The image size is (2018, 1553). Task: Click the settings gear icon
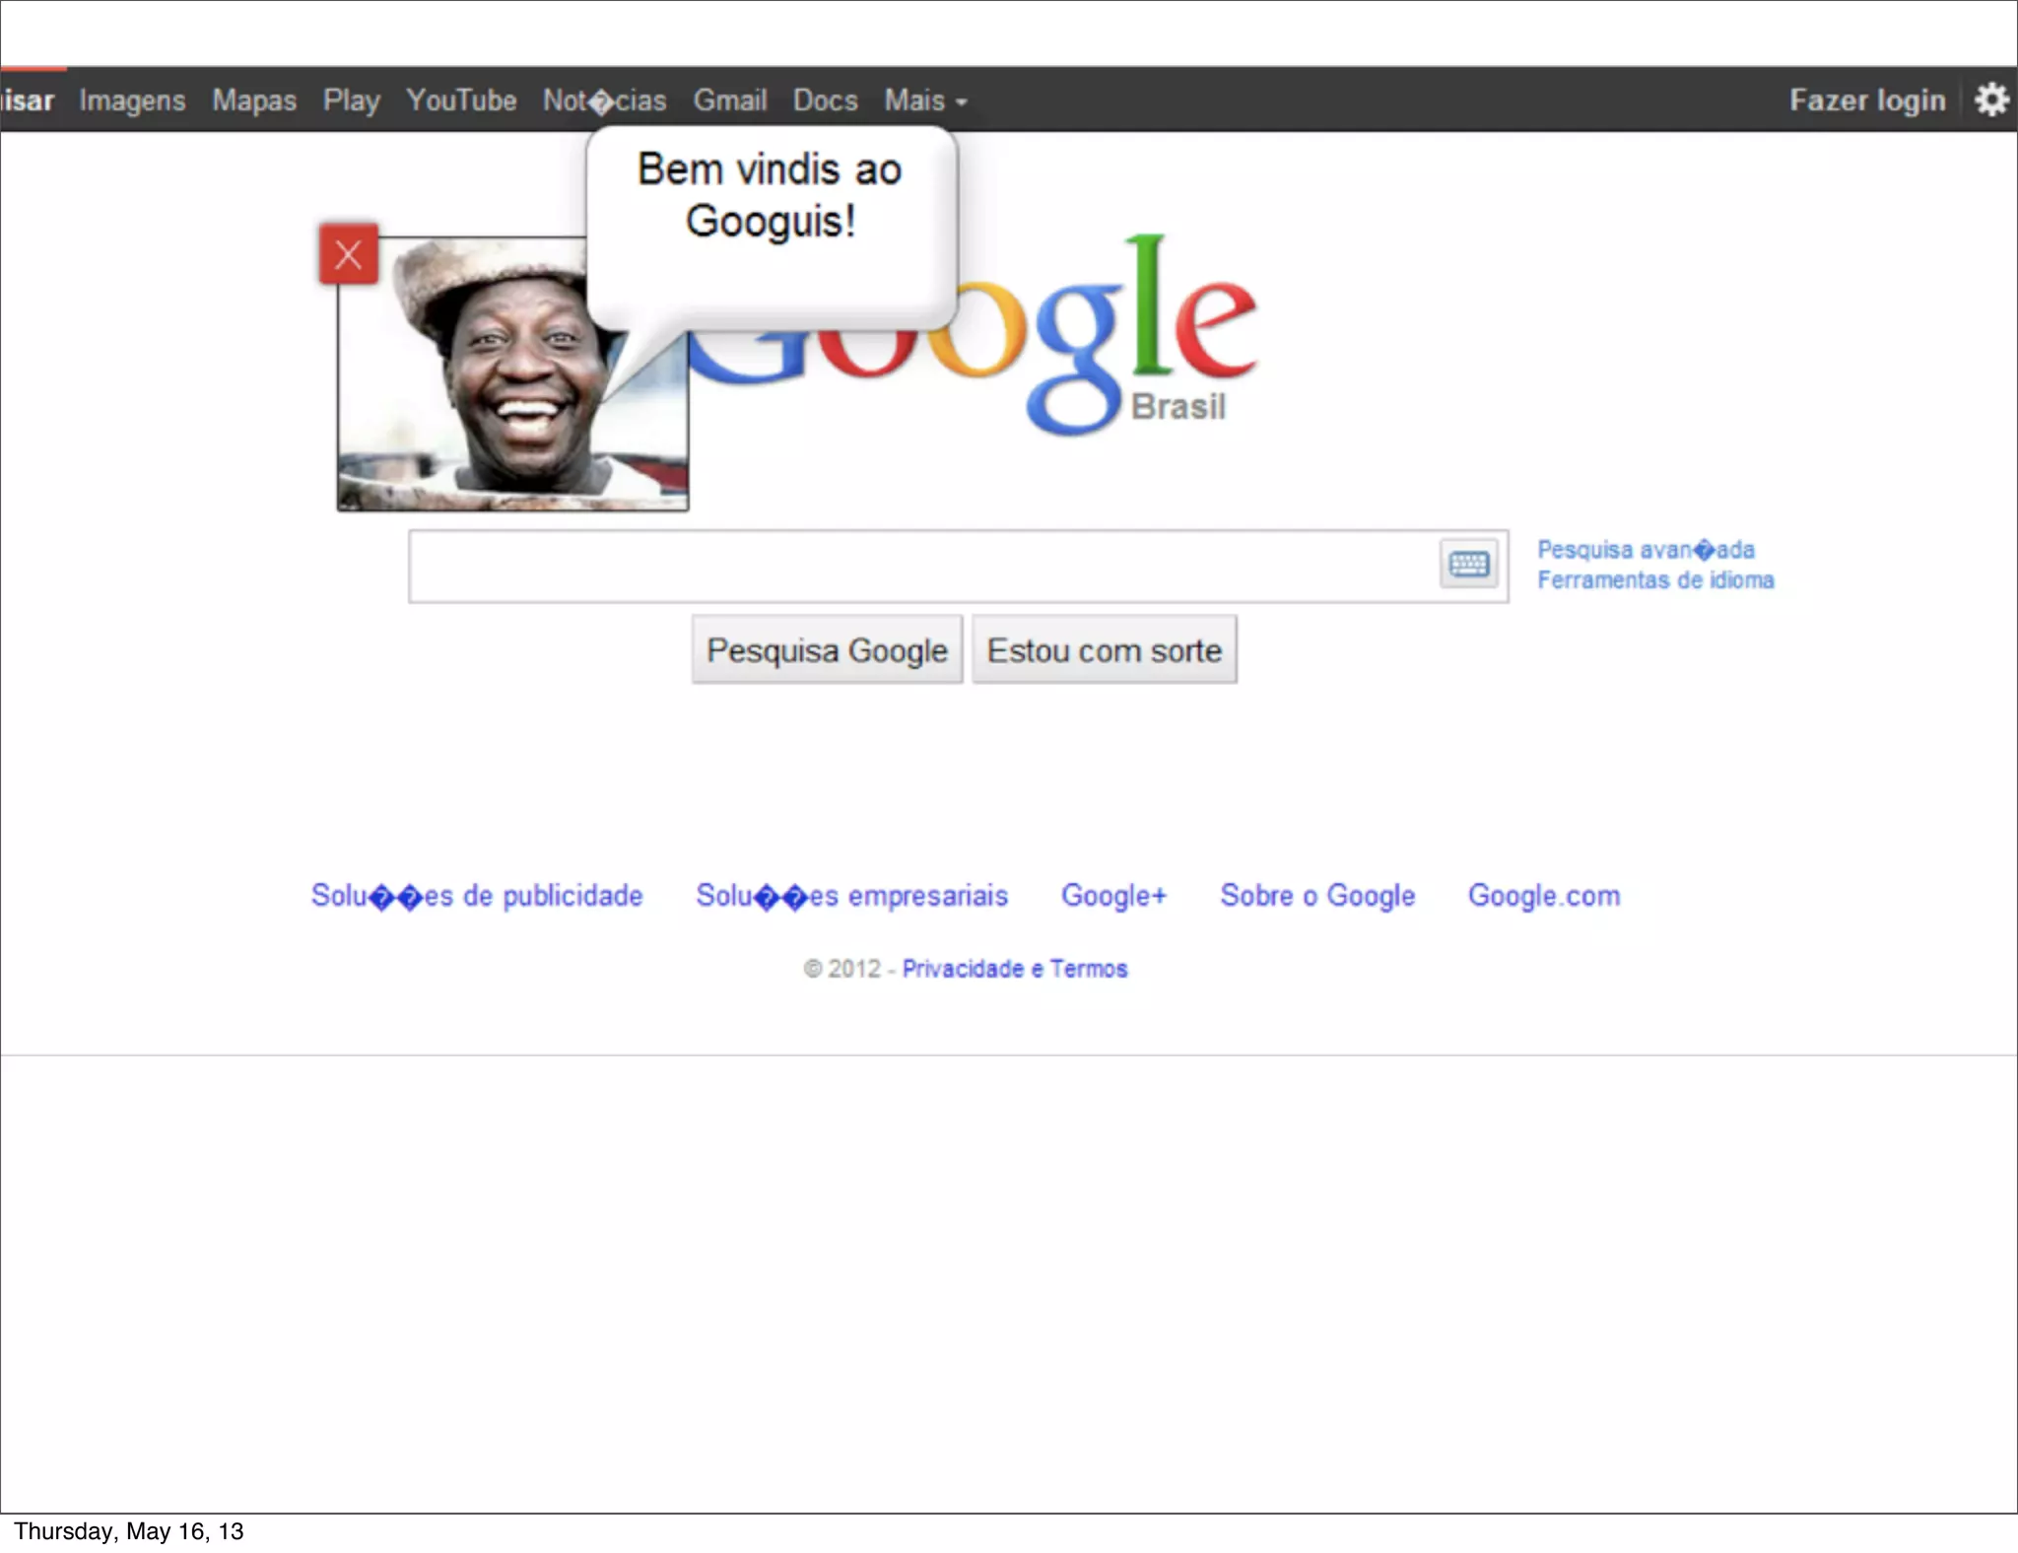pos(1991,100)
